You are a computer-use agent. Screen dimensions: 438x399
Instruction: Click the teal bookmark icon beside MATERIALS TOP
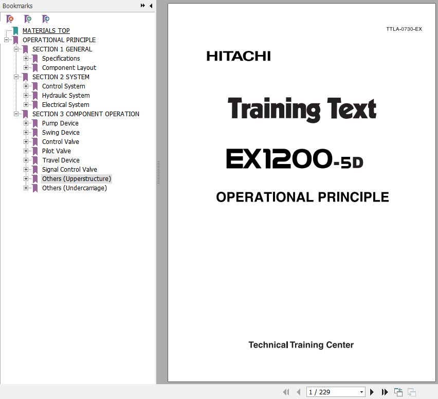(x=15, y=31)
